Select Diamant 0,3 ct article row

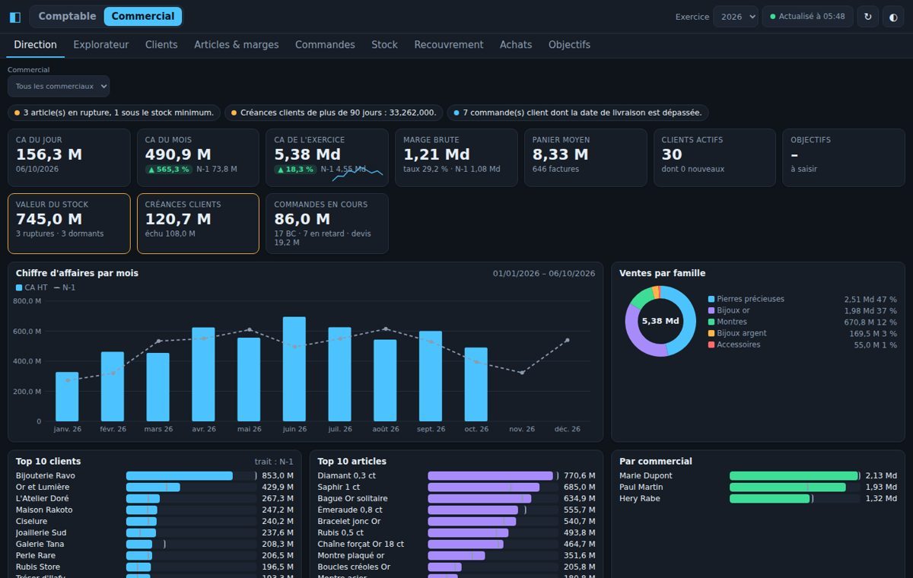[456, 476]
